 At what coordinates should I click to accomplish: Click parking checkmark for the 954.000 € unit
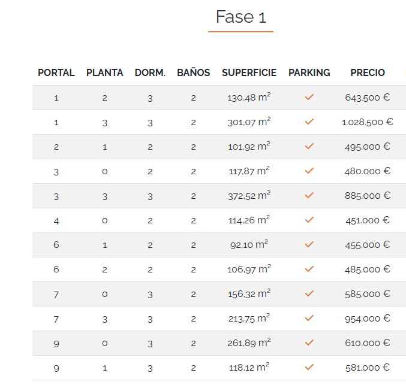click(x=309, y=319)
